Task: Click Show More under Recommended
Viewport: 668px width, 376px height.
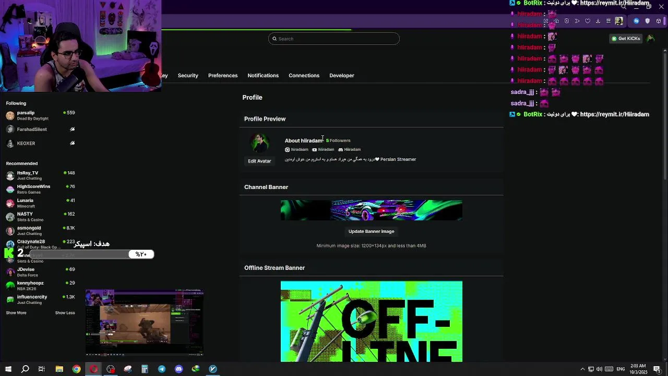Action: point(16,313)
